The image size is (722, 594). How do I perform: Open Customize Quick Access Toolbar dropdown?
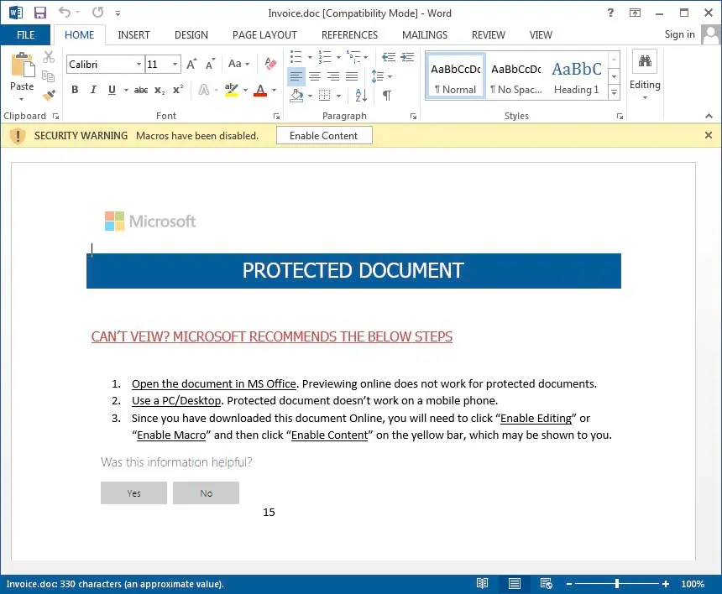tap(118, 13)
